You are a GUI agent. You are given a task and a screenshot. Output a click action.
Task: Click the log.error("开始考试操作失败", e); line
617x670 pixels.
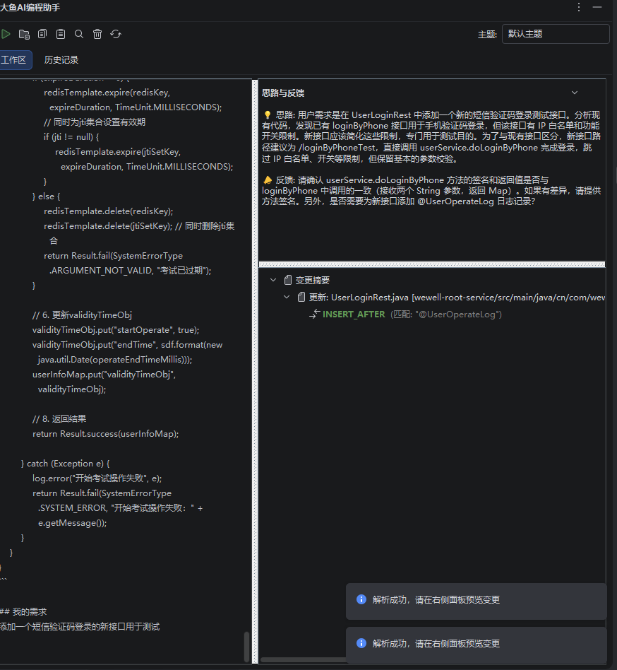(97, 478)
